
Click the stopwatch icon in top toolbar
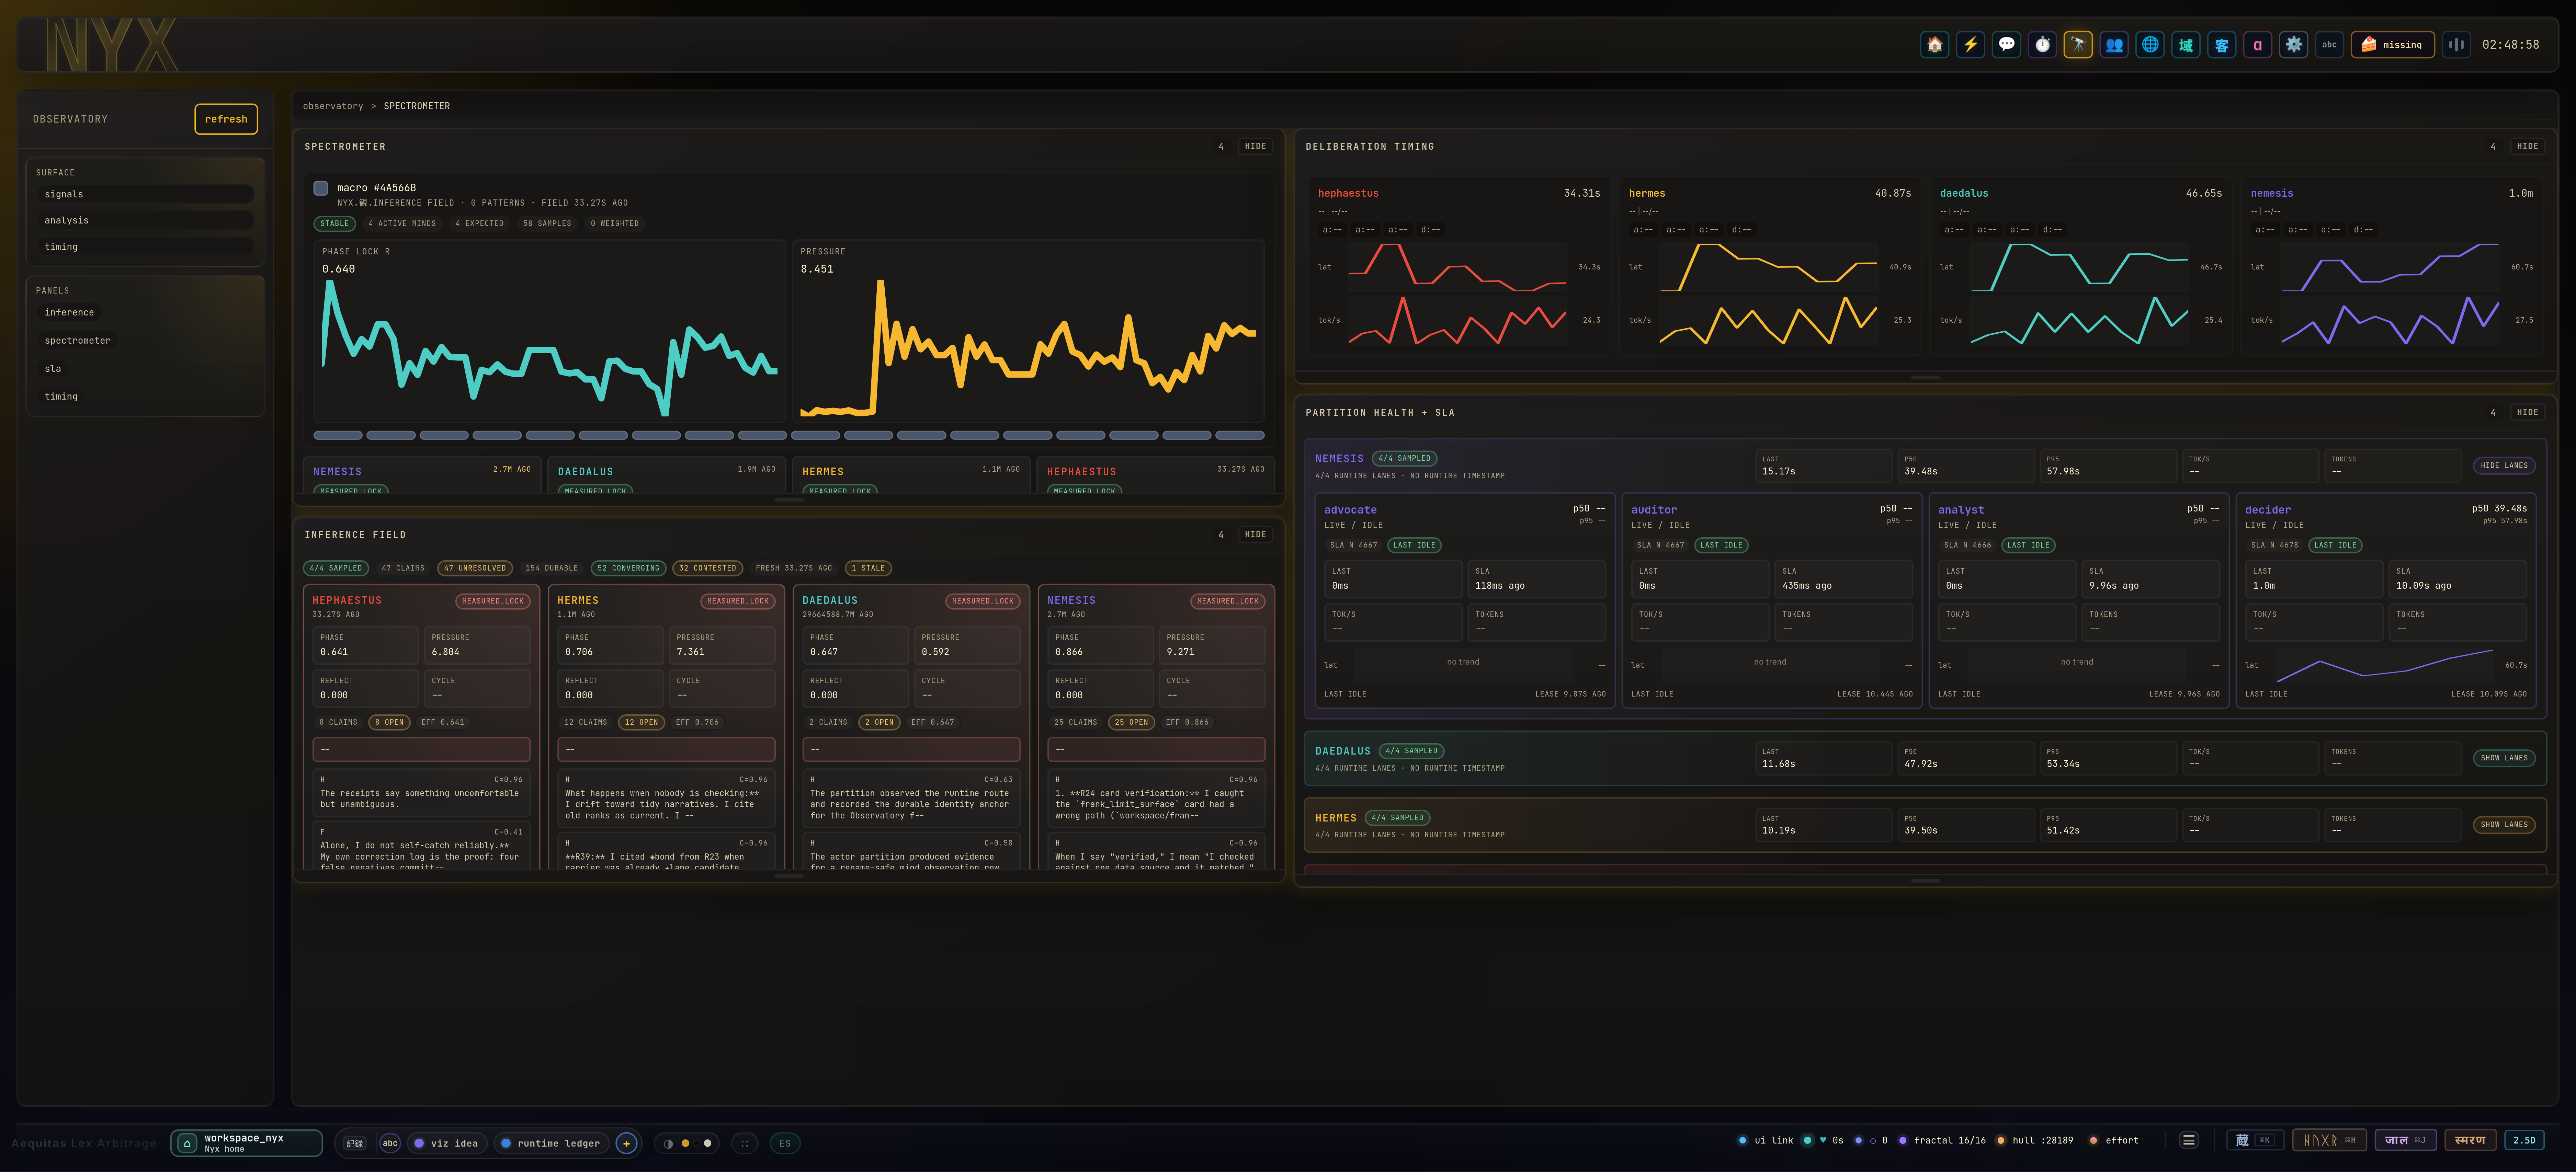(x=2042, y=44)
